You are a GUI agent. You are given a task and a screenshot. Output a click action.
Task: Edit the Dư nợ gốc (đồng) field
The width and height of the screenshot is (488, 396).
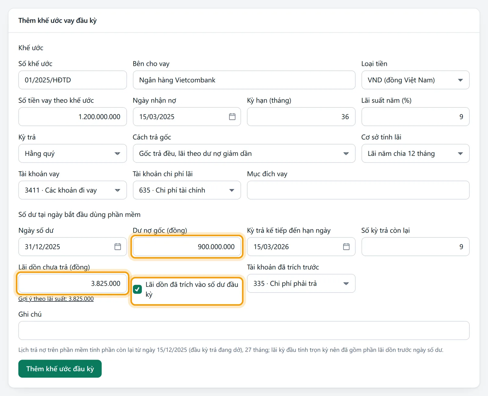(187, 247)
